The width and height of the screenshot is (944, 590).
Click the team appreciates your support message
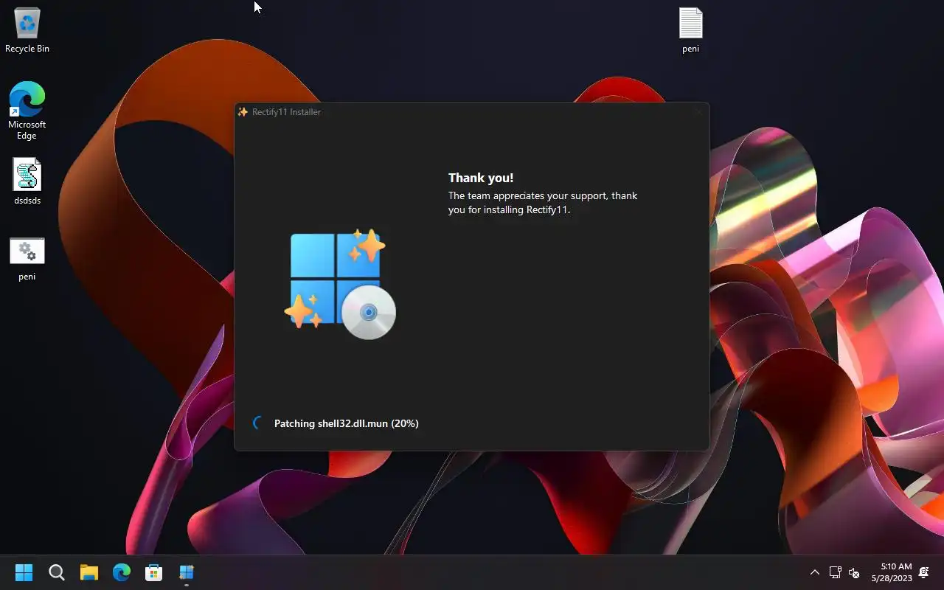tap(543, 202)
